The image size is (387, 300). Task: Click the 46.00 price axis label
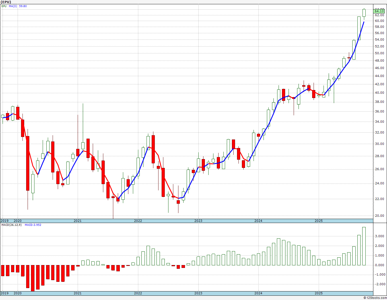379,68
